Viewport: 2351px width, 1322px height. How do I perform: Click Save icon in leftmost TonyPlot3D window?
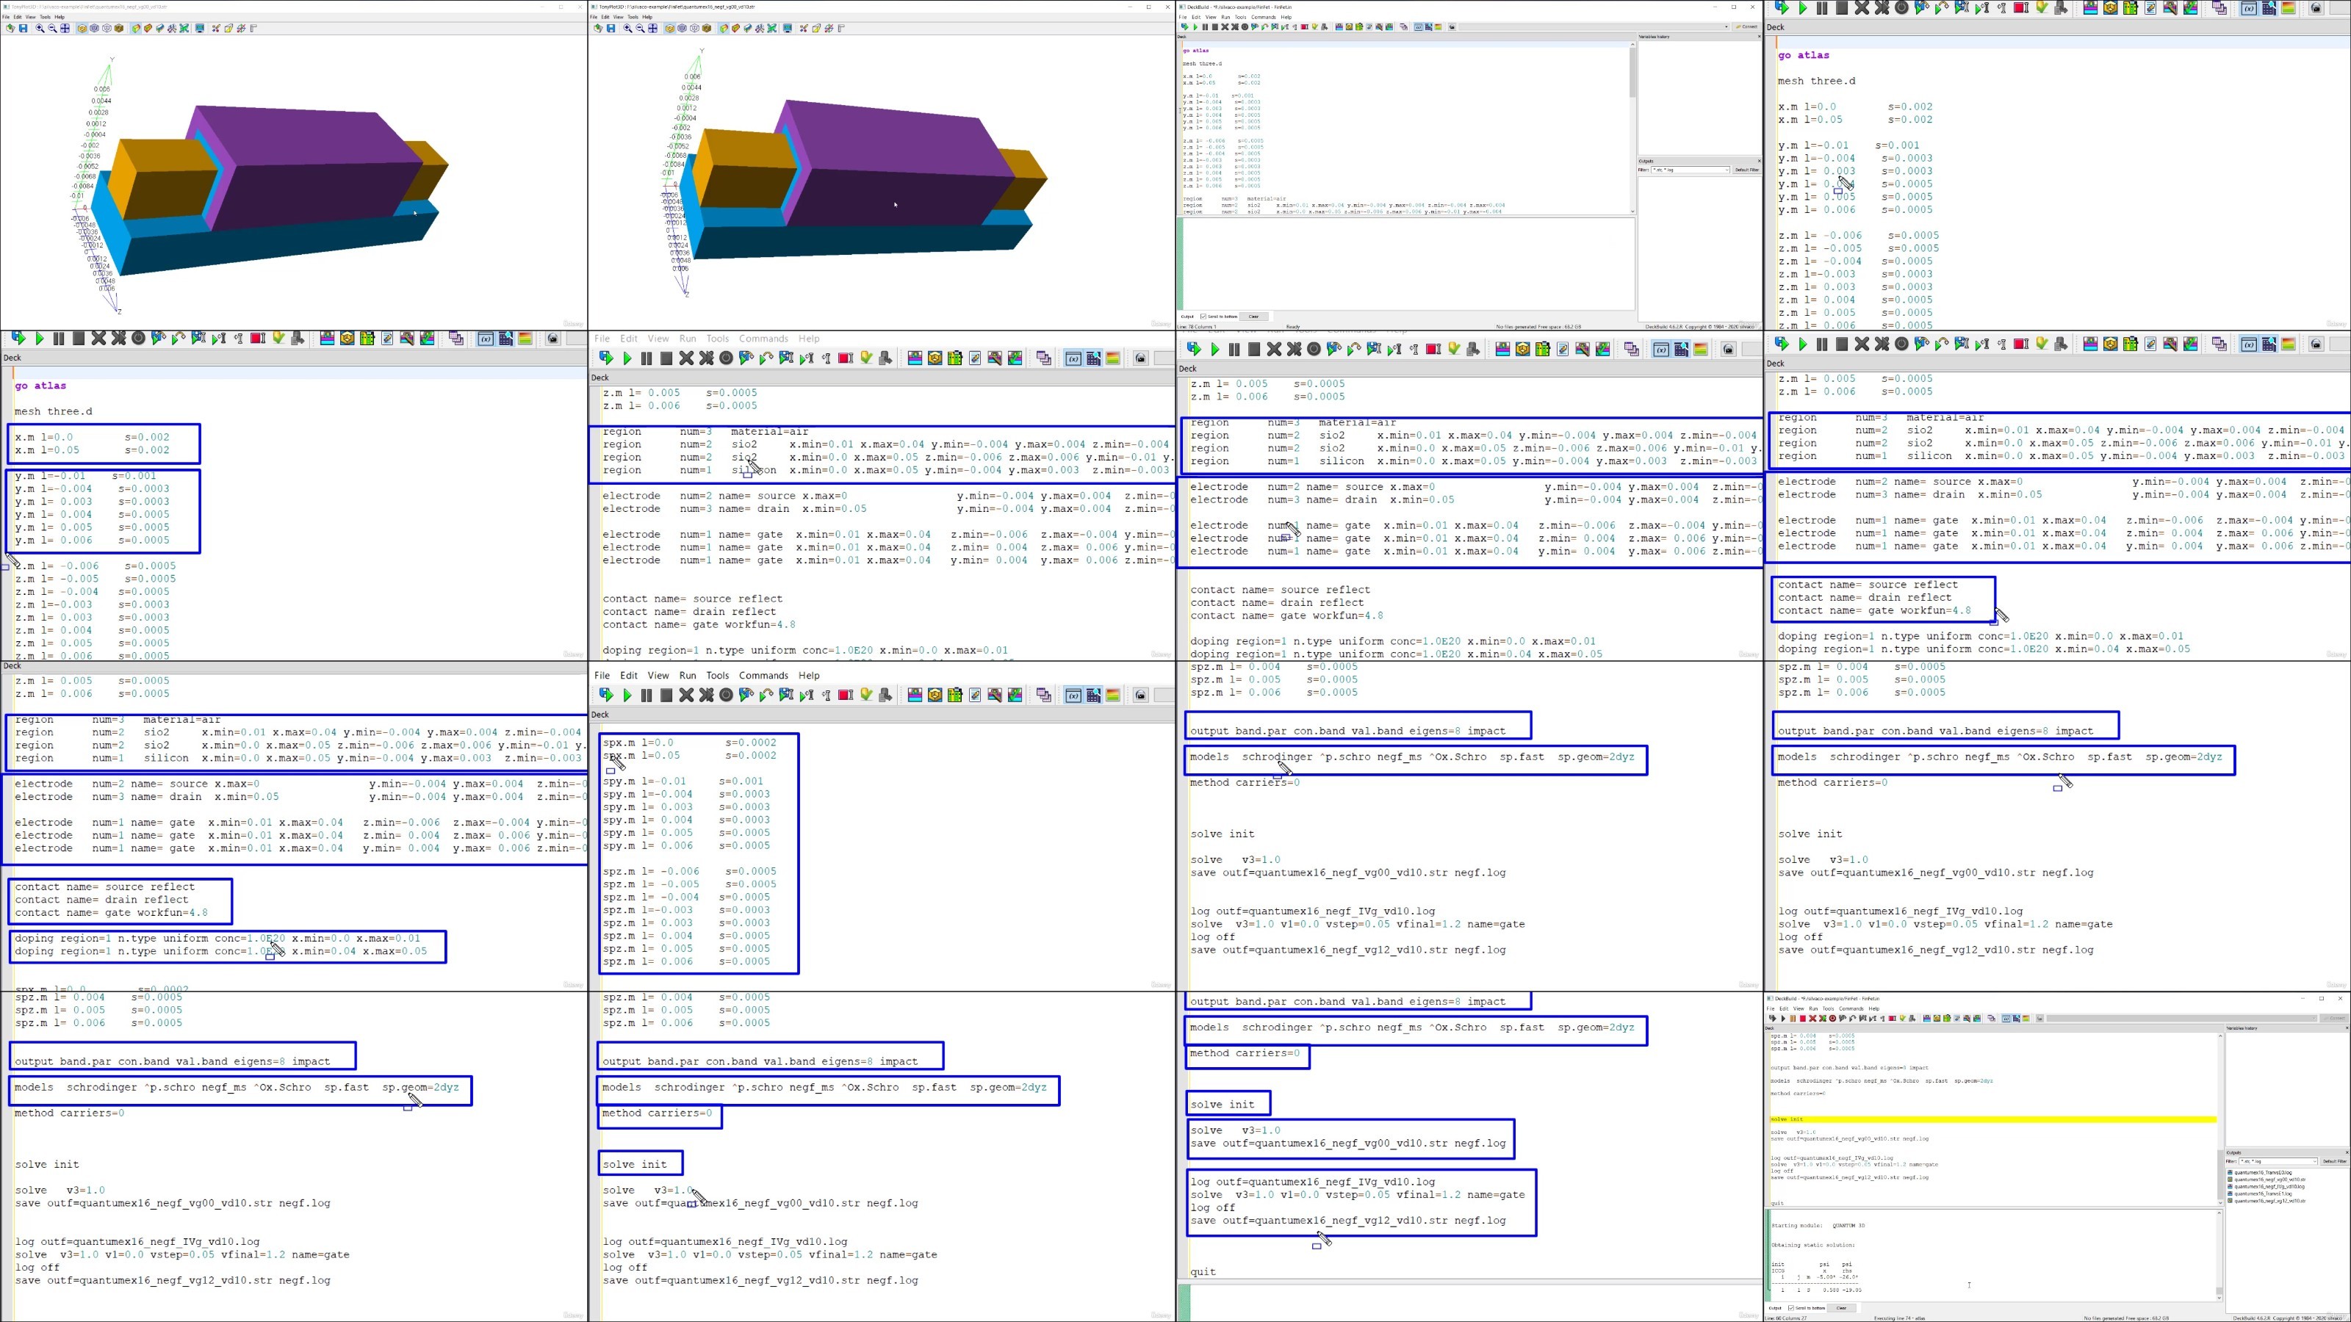click(x=23, y=29)
